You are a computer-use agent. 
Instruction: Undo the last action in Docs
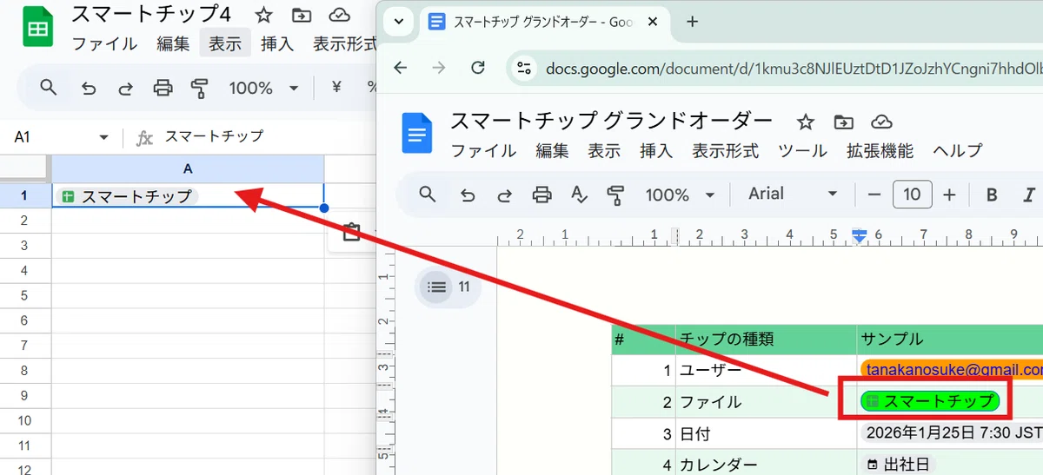[468, 195]
